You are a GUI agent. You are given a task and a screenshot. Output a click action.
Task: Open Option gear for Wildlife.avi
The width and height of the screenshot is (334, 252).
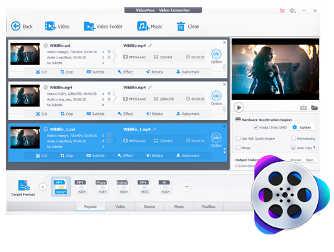[x=216, y=56]
